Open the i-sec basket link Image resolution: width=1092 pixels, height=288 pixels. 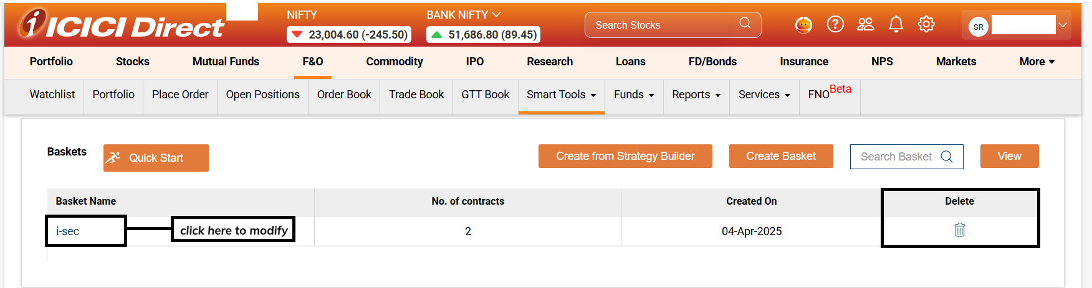pyautogui.click(x=67, y=231)
